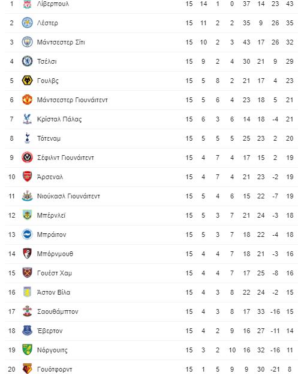
Task: Click the Chelsea lion crest
Action: tap(27, 61)
